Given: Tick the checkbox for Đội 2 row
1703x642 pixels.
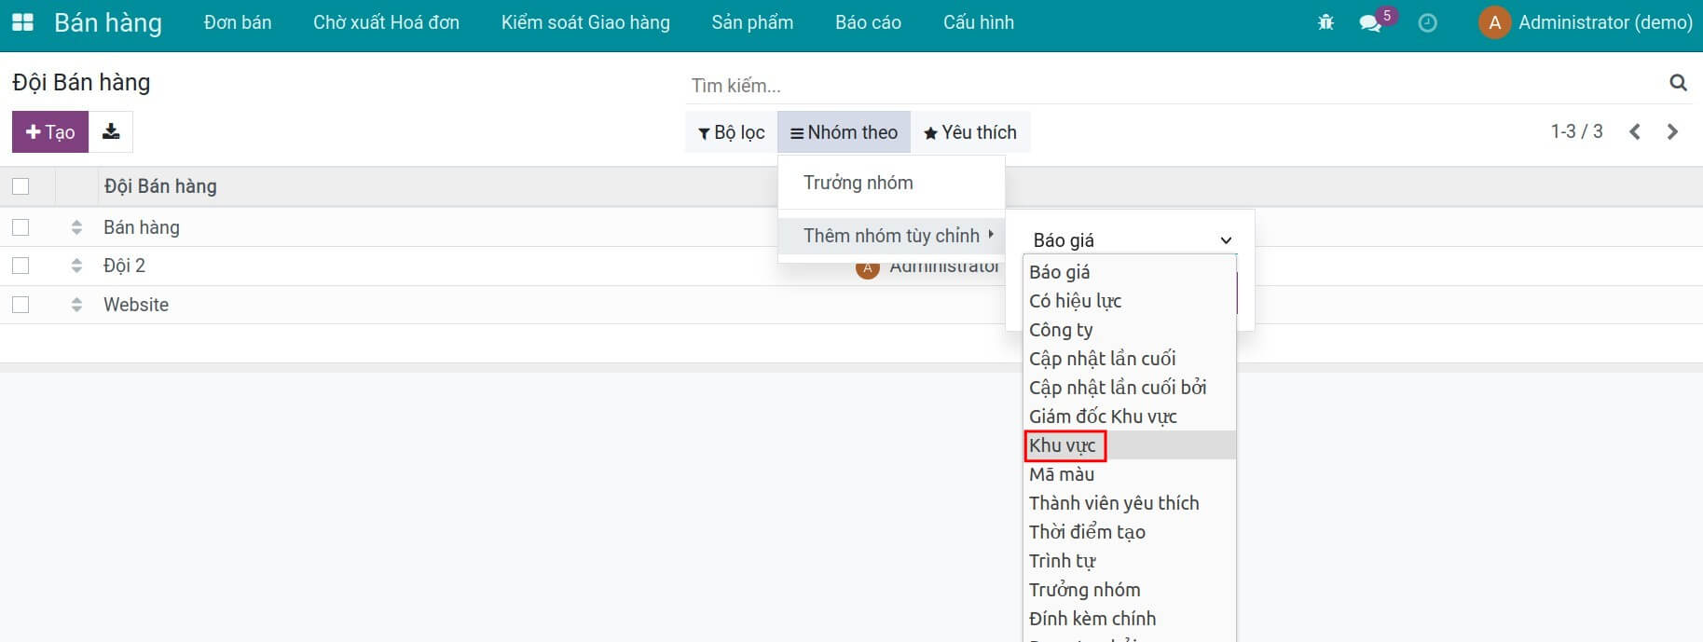Looking at the screenshot, I should click(x=21, y=266).
